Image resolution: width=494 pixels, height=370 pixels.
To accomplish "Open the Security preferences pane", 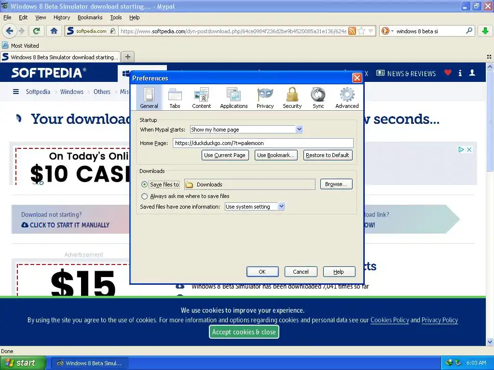I will click(x=292, y=98).
